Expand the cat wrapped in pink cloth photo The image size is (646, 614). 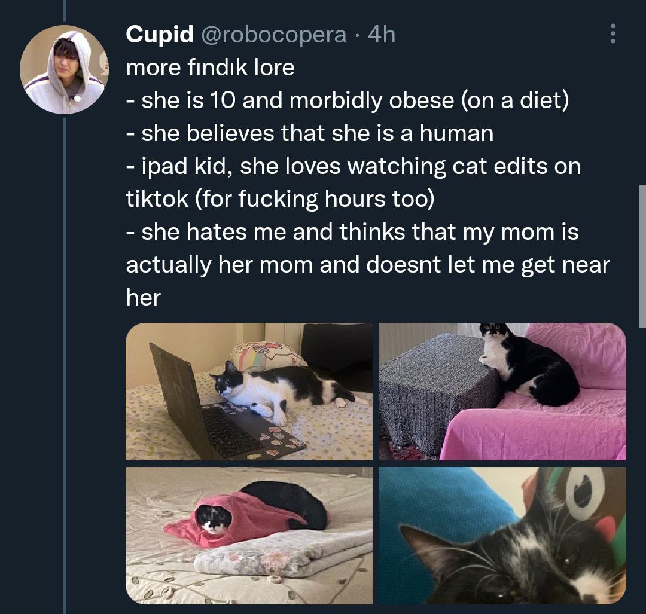[x=249, y=535]
